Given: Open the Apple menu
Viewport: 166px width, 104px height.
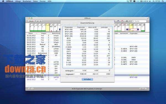Looking at the screenshot, I should pos(3,1).
